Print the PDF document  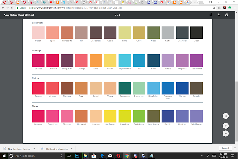(226, 15)
